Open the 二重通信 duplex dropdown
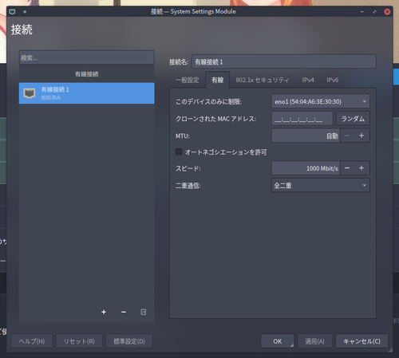 pos(321,185)
